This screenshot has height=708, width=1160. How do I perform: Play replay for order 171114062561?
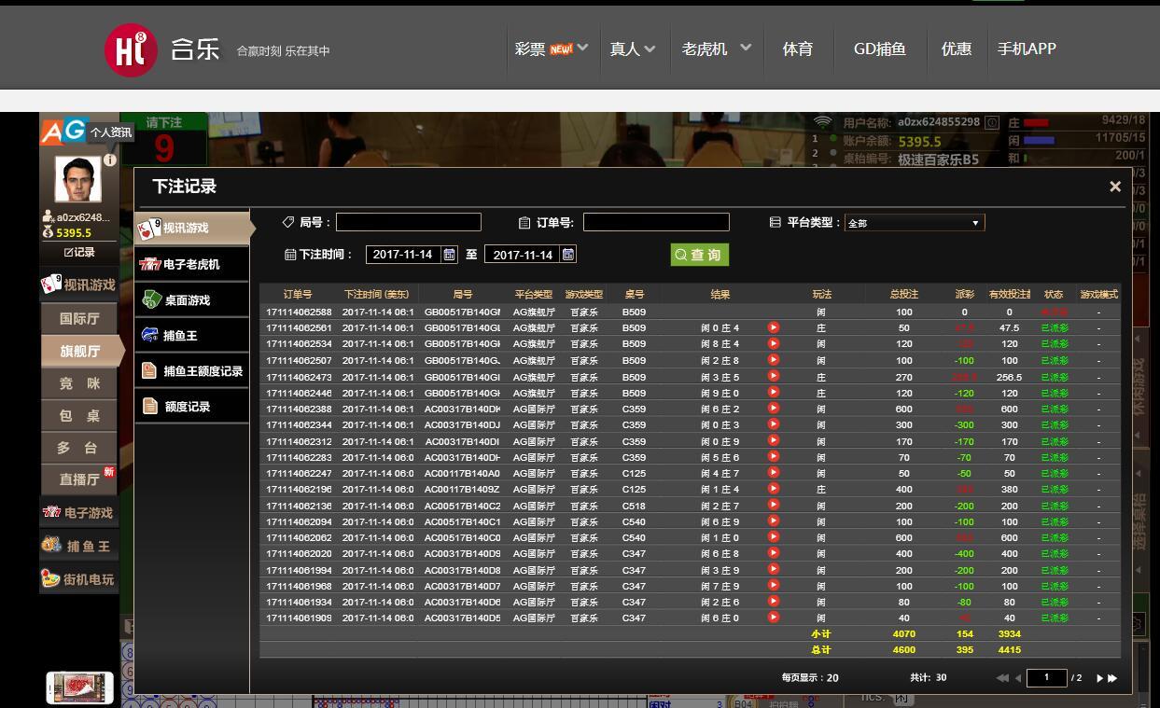coord(774,327)
